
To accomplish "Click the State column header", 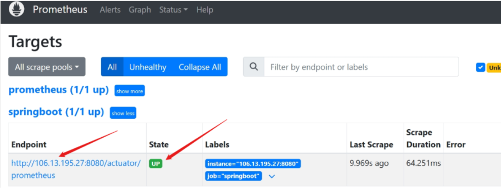I will coord(159,145).
